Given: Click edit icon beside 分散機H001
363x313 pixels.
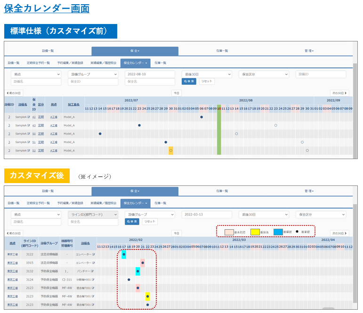Looking at the screenshot, I should [x=93, y=280].
